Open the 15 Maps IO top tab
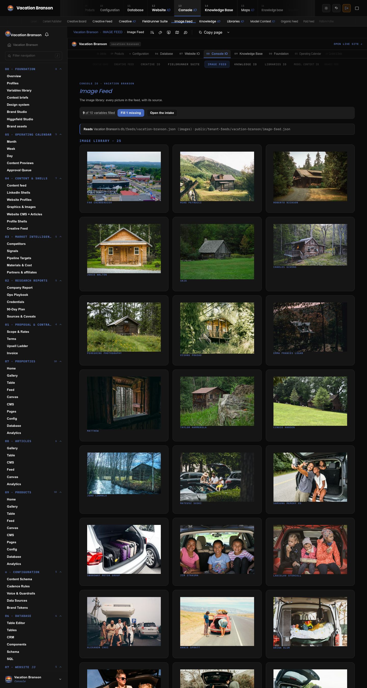367x688 pixels. (247, 8)
